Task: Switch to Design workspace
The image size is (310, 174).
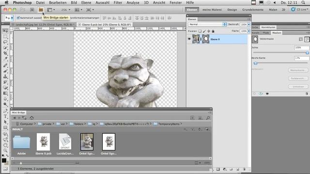Action: pyautogui.click(x=232, y=10)
